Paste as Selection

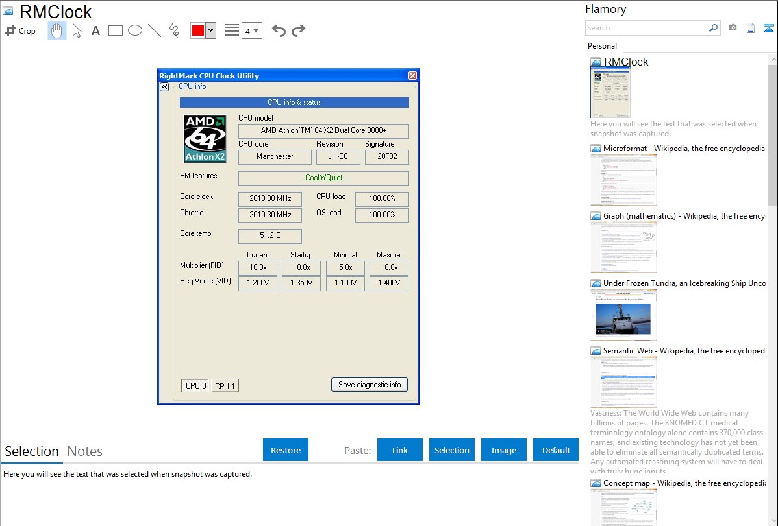(x=452, y=450)
